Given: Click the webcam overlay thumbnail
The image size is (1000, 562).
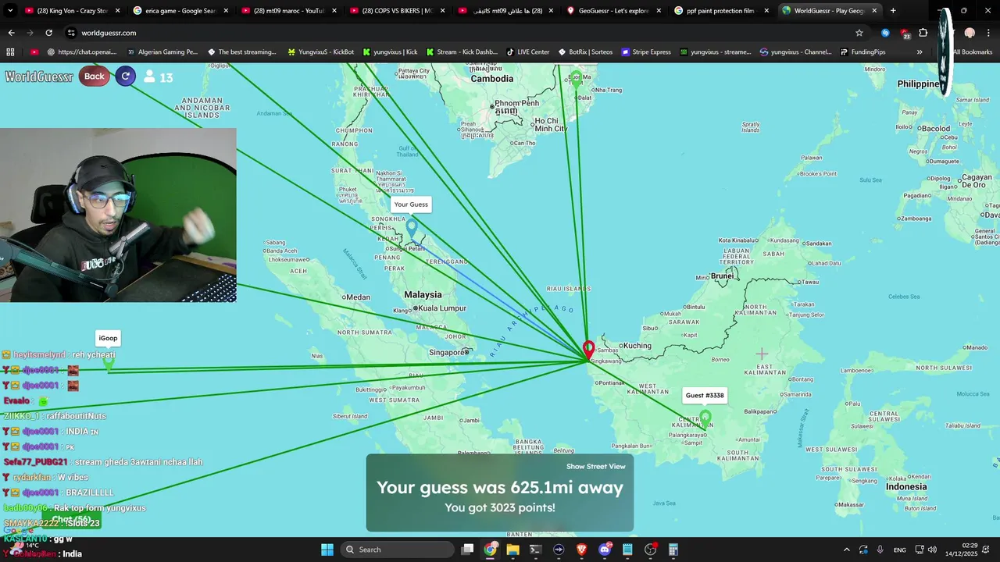Looking at the screenshot, I should pos(118,215).
